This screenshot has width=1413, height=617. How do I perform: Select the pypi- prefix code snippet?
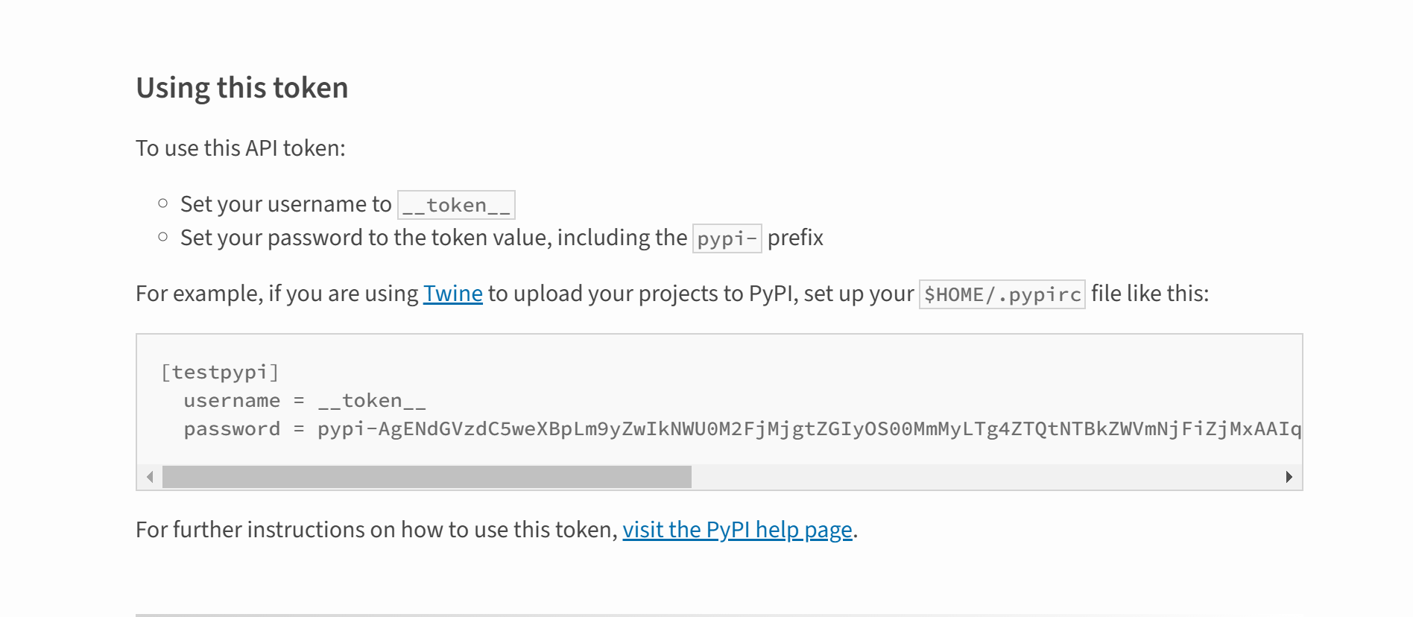coord(727,238)
